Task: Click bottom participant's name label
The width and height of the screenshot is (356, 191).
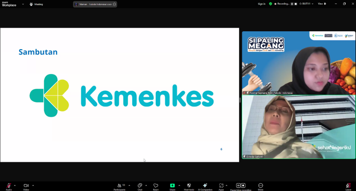Action: (x=253, y=157)
